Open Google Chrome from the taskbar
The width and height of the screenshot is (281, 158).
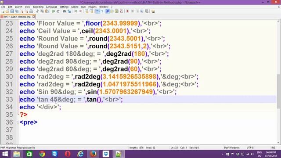click(42, 154)
